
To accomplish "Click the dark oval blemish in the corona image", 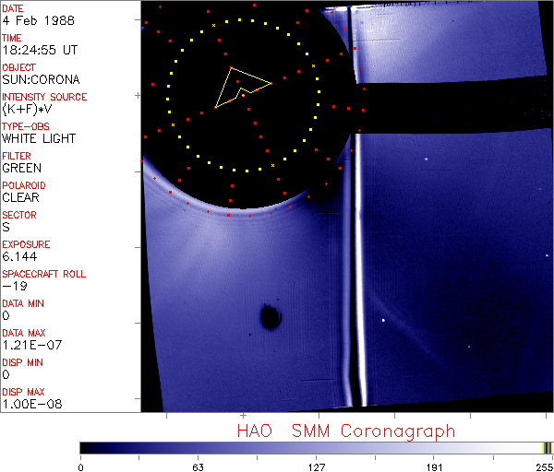I will coord(271,318).
